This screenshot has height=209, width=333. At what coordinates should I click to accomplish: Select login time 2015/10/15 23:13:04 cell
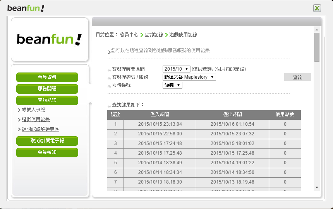click(160, 125)
